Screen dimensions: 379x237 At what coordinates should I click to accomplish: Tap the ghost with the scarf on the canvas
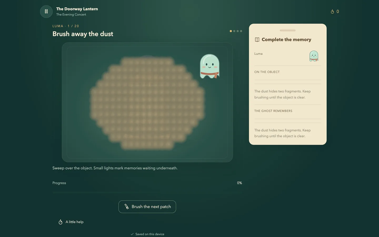210,66
